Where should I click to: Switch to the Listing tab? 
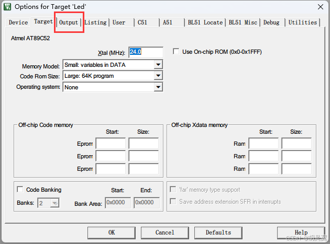click(x=95, y=22)
